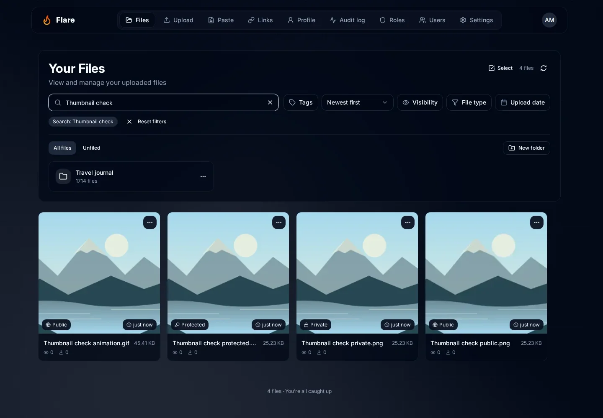Enable Select mode for files
The width and height of the screenshot is (603, 418).
click(500, 68)
